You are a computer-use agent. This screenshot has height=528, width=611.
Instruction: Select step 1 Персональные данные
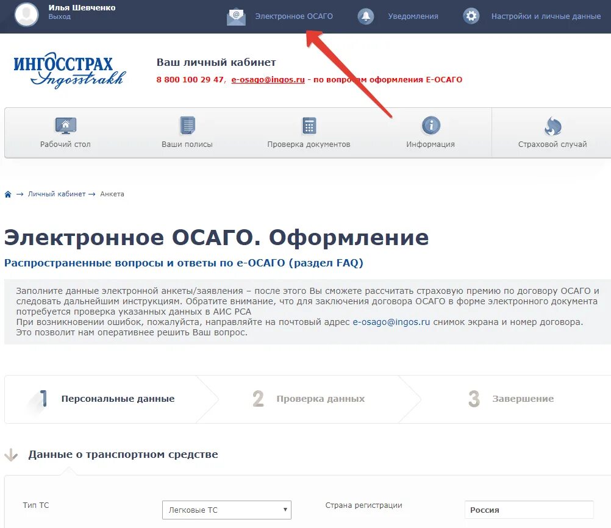point(112,399)
